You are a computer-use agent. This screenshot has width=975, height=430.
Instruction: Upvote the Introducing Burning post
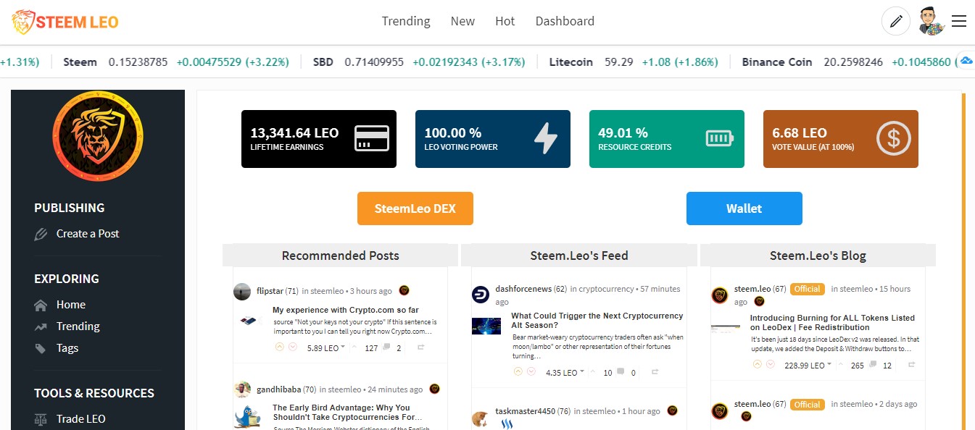pyautogui.click(x=757, y=365)
